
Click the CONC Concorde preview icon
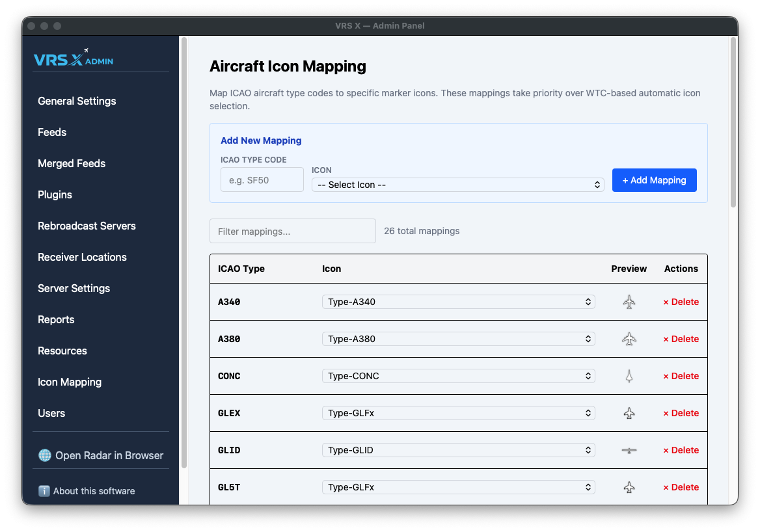point(629,376)
